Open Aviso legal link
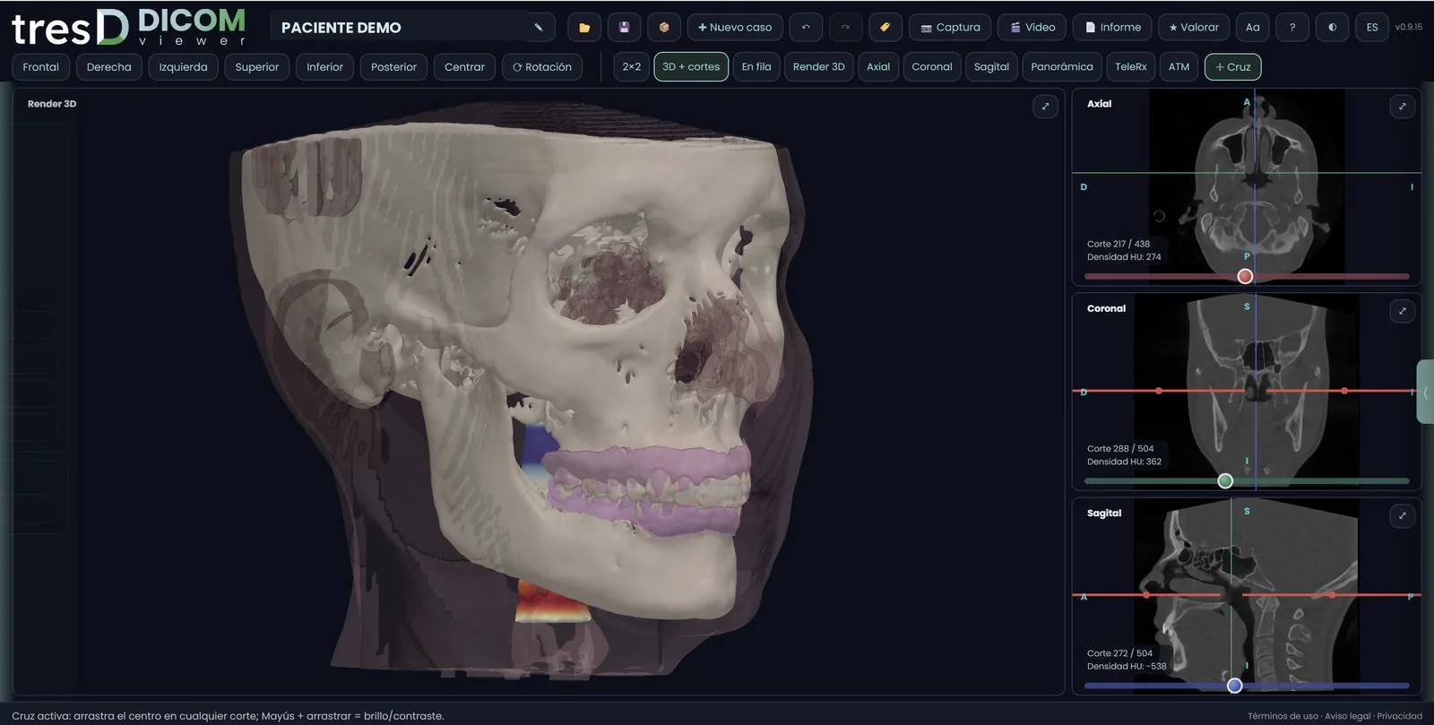Image resolution: width=1434 pixels, height=725 pixels. (x=1347, y=716)
